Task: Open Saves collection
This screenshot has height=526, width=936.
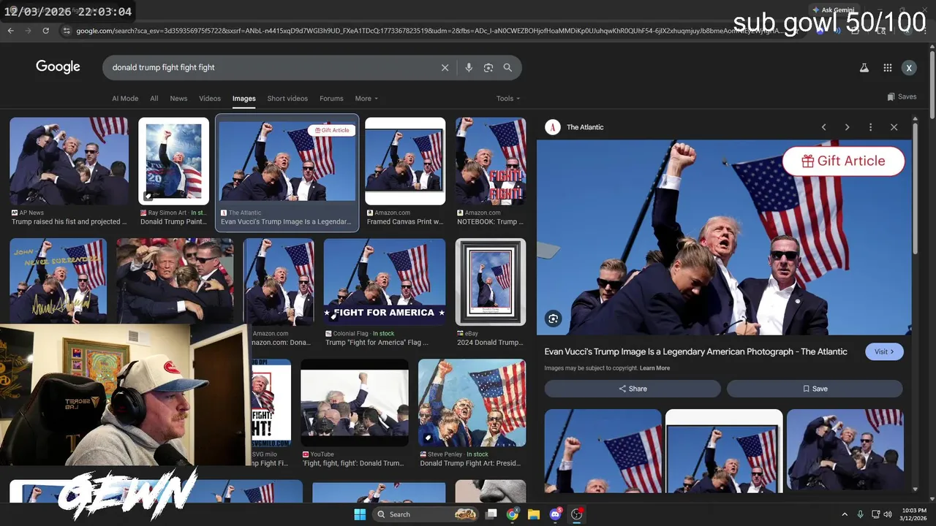Action: (902, 96)
